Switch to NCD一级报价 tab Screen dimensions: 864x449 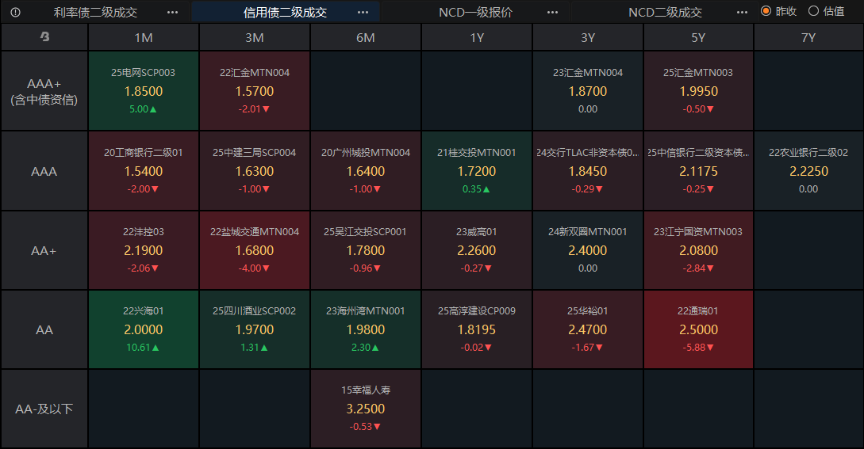[x=475, y=12]
